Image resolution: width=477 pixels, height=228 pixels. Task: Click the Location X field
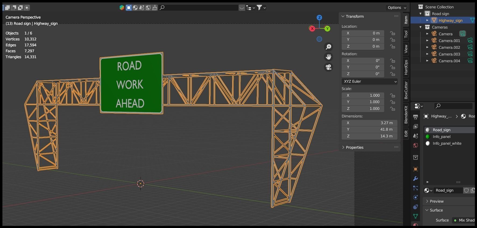point(363,33)
